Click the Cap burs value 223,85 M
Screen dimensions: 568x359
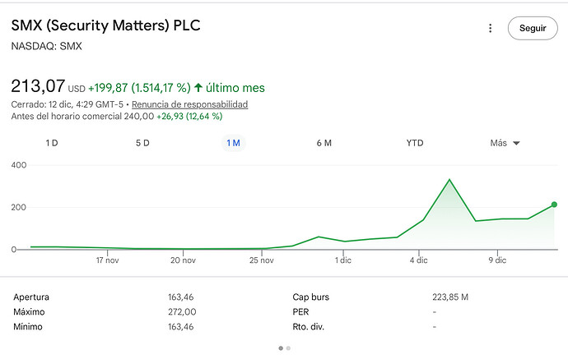pyautogui.click(x=450, y=297)
